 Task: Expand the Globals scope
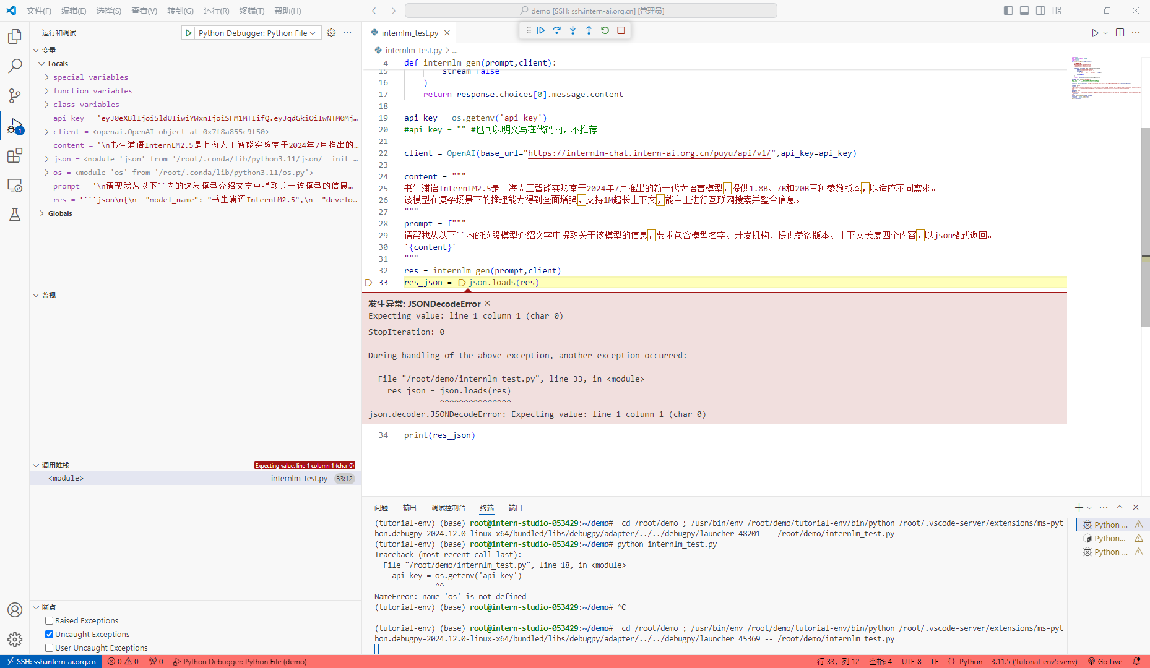pyautogui.click(x=41, y=213)
